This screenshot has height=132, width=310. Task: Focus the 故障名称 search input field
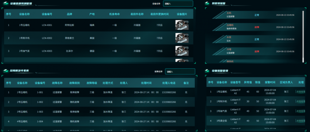coord(180,72)
